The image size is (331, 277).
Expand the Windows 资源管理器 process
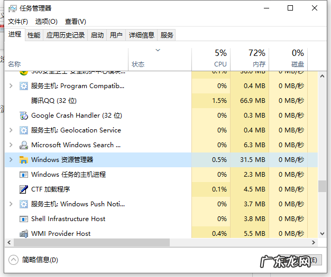11,160
